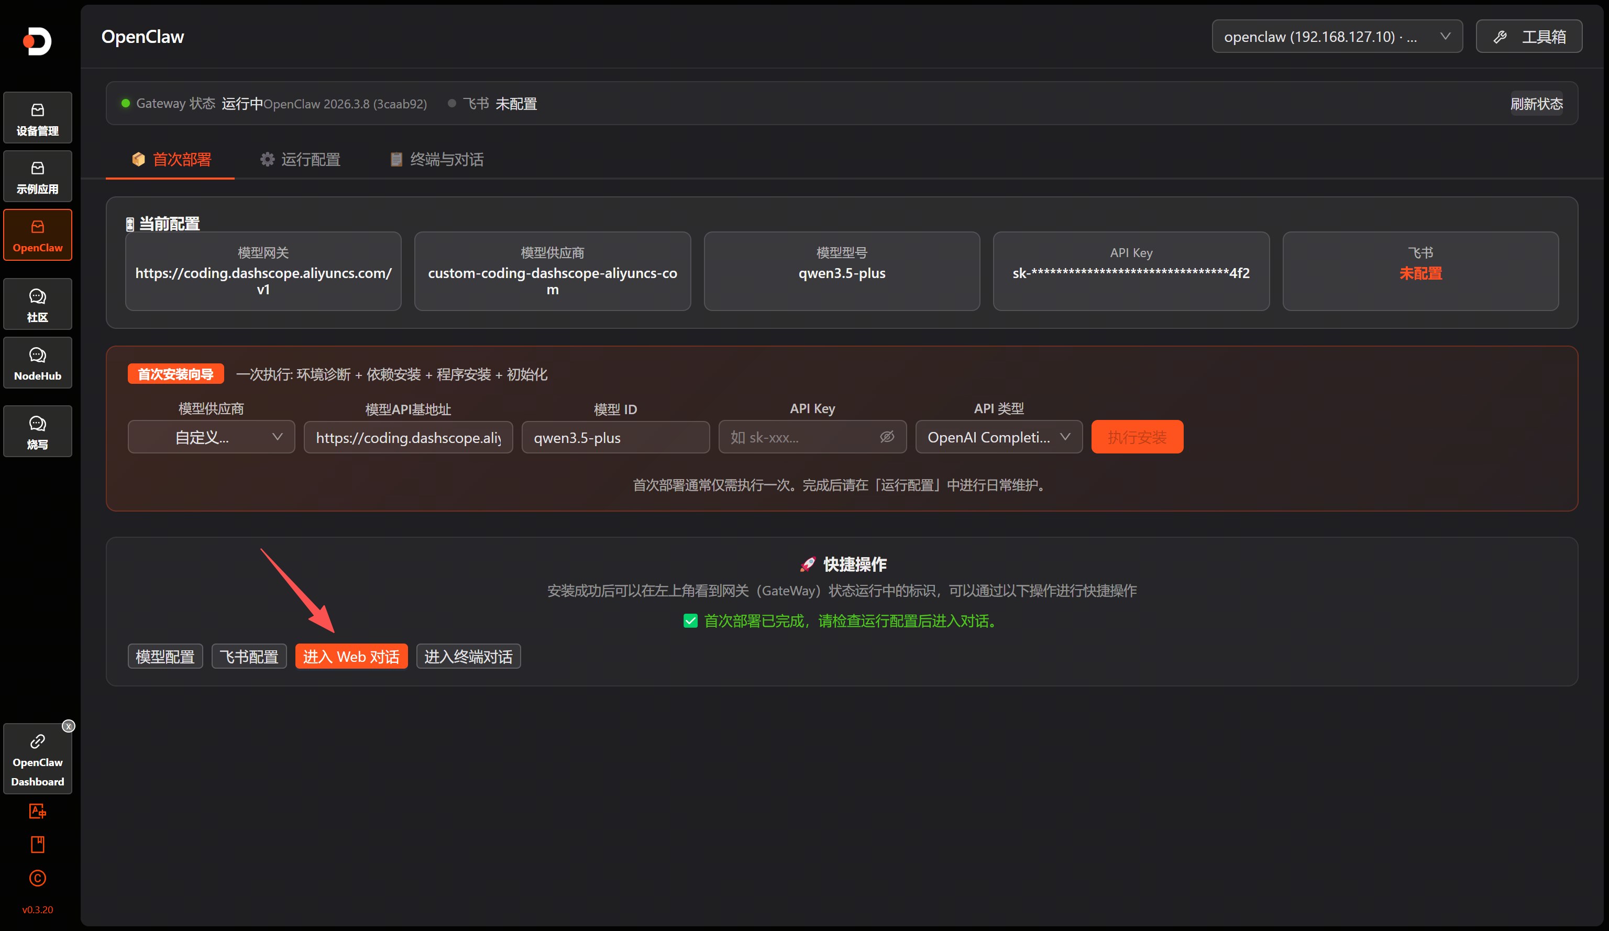Toggle API Key visibility eye icon

click(887, 437)
